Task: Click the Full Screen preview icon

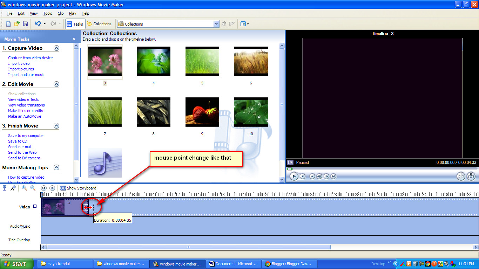Action: click(290, 163)
